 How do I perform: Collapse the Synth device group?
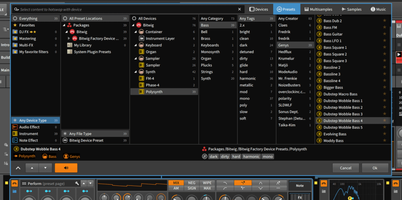point(136,72)
